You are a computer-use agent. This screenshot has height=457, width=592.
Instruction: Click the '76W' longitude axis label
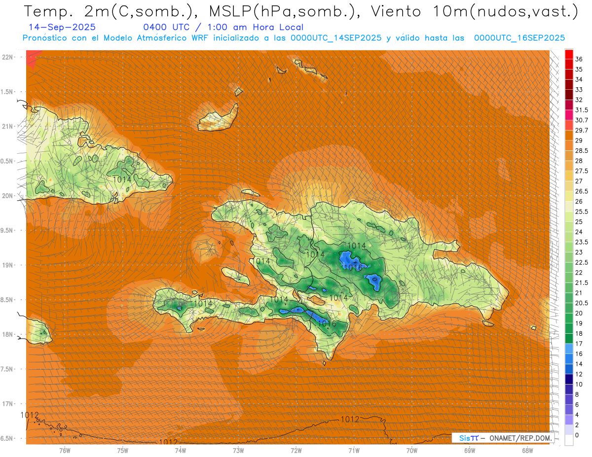[x=65, y=450]
